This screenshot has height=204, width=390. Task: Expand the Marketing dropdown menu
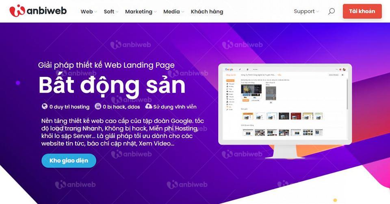pos(141,11)
